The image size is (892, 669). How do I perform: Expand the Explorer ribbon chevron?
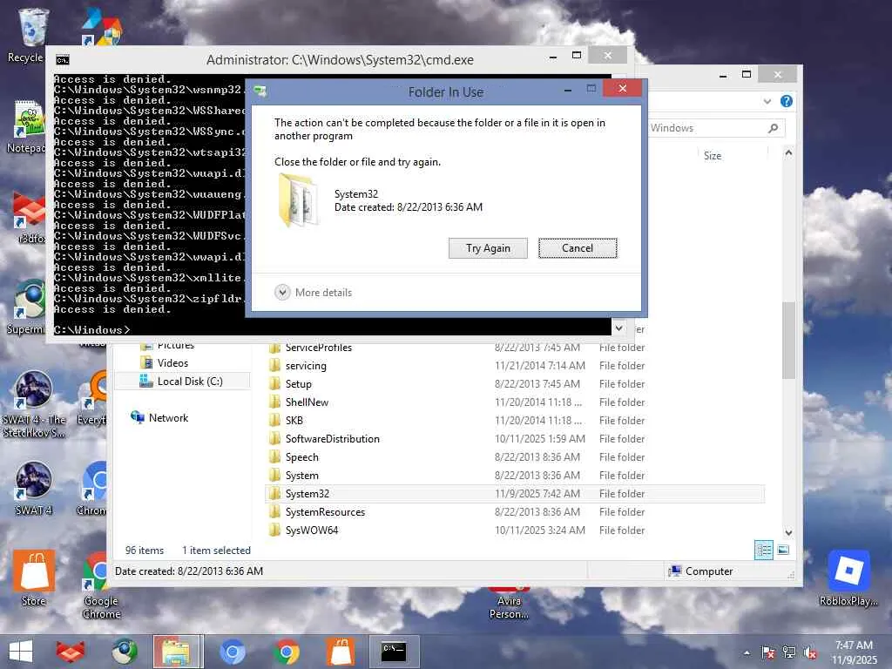(x=767, y=101)
